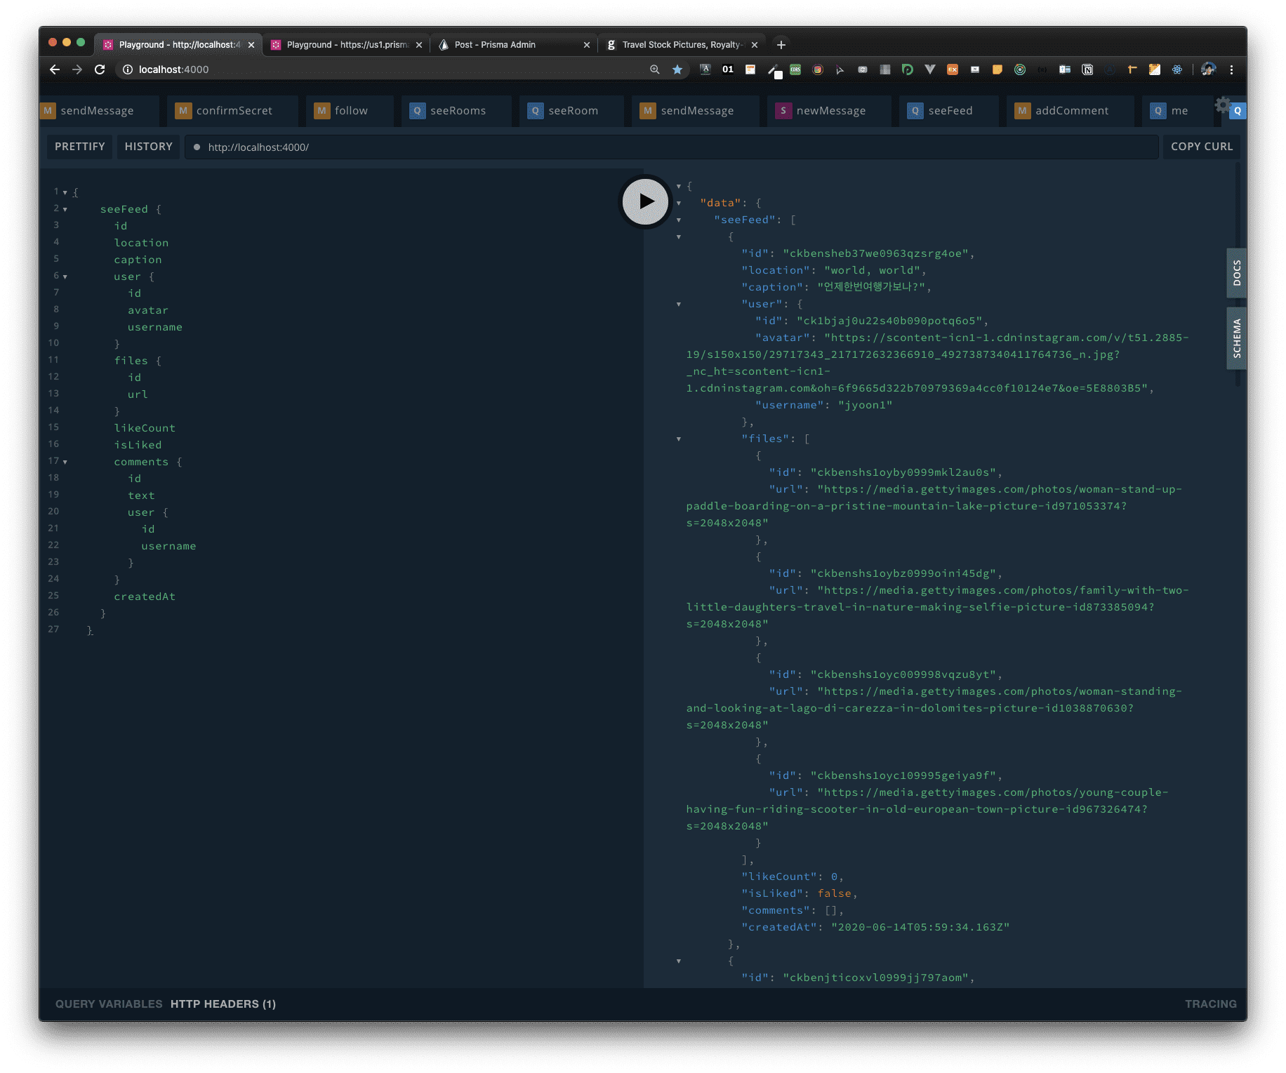Viewport: 1286px width, 1073px height.
Task: Close the Post - Prisma Admin tab
Action: click(x=586, y=45)
